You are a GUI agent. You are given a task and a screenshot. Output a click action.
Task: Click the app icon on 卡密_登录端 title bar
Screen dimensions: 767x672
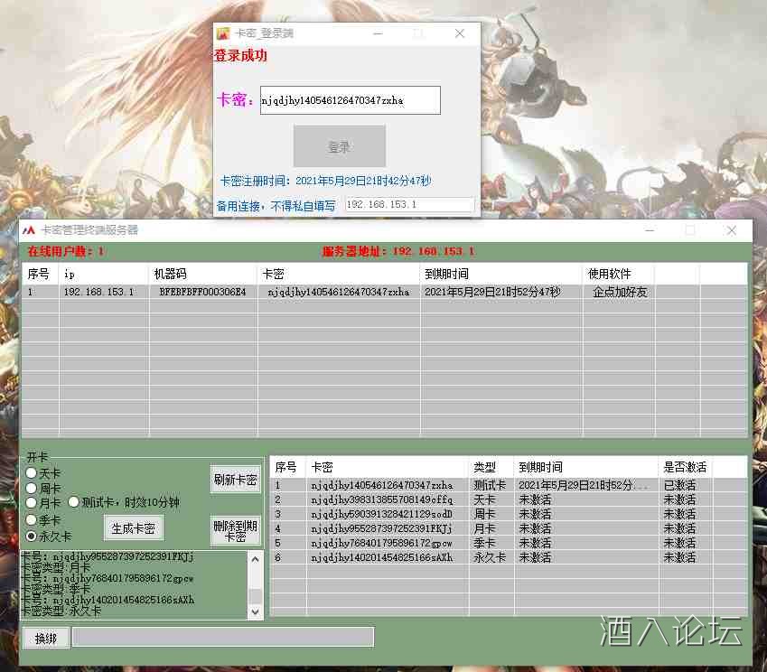click(225, 33)
